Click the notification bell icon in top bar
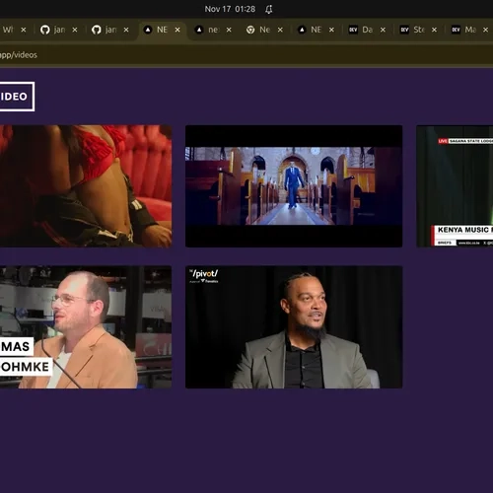The height and width of the screenshot is (493, 493). point(269,9)
